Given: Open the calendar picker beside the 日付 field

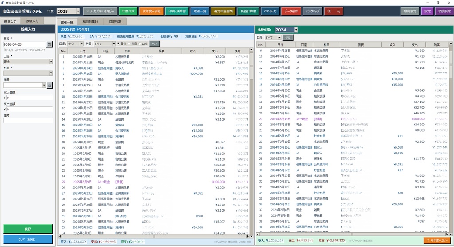Looking at the screenshot, I should pyautogui.click(x=49, y=44).
